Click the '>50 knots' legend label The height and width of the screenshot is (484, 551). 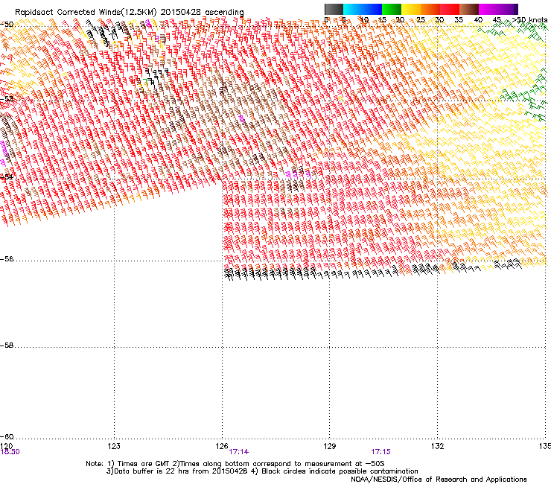point(529,20)
